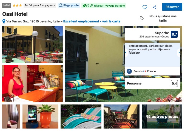Screen dimensions: 185x131
Task: Open the reception desk photo
Action: (32, 84)
